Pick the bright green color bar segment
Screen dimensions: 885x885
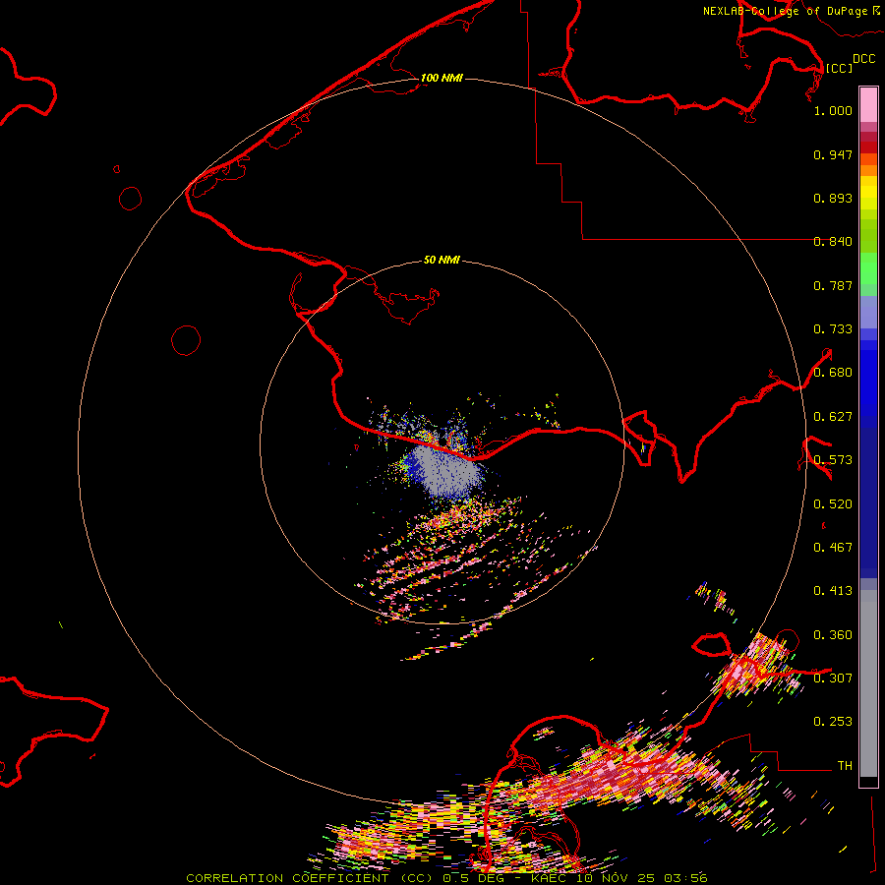click(868, 268)
